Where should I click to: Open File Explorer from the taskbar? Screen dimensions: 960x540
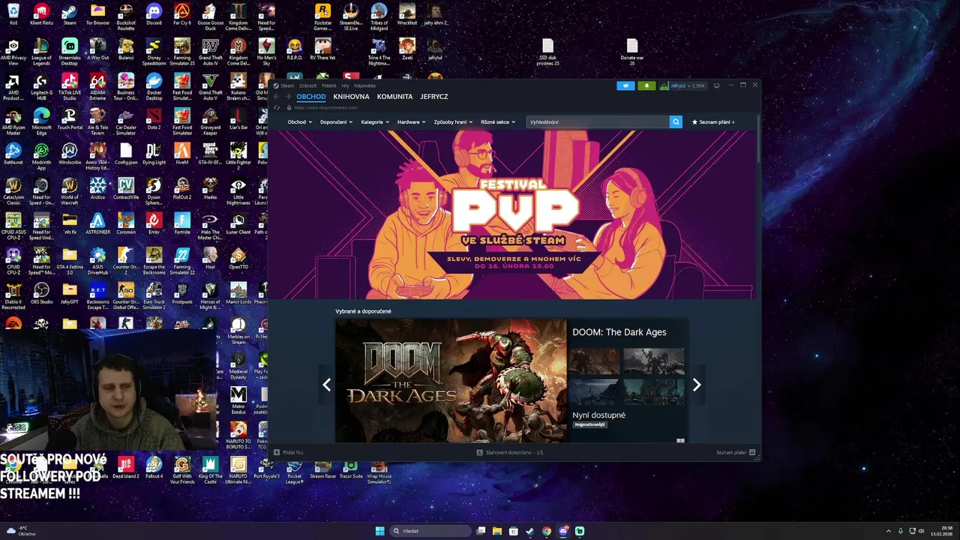click(497, 531)
